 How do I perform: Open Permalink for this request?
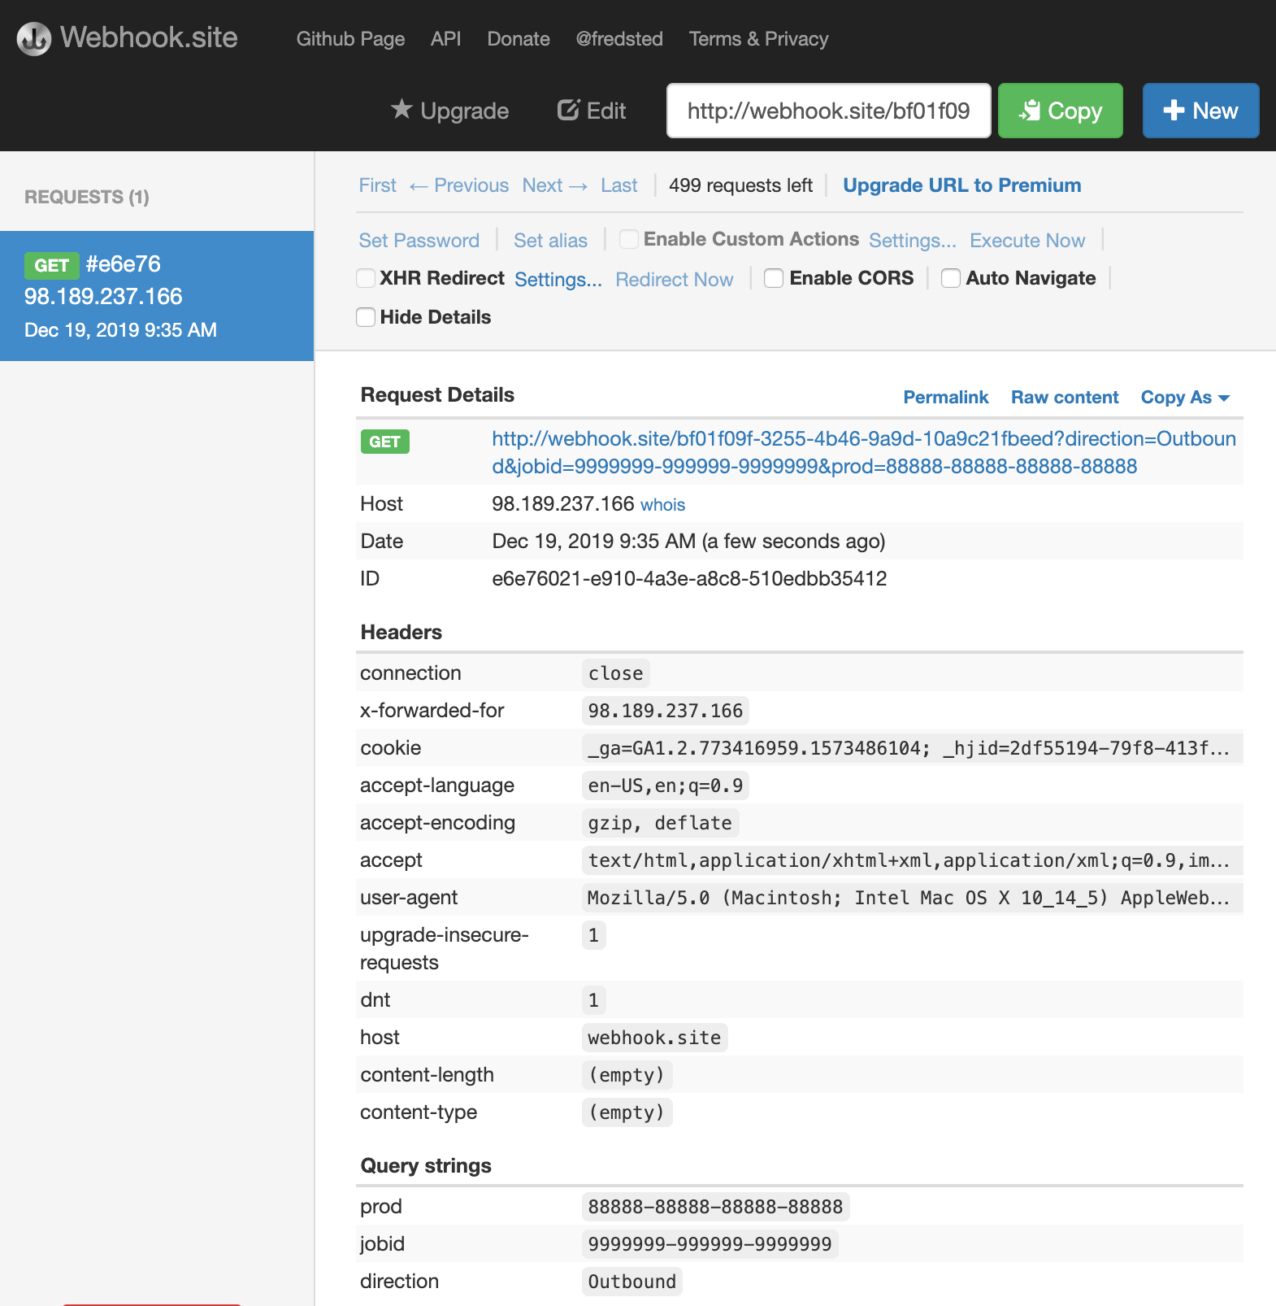tap(946, 397)
